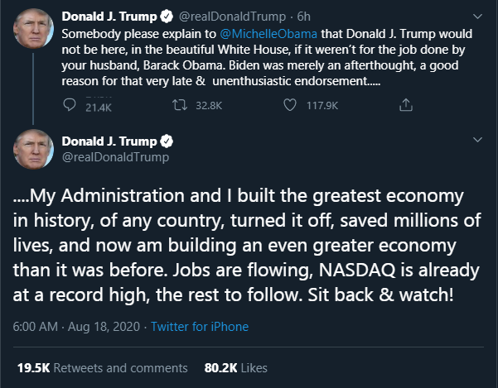
Task: Like the top tweet with heart icon
Action: pos(289,105)
